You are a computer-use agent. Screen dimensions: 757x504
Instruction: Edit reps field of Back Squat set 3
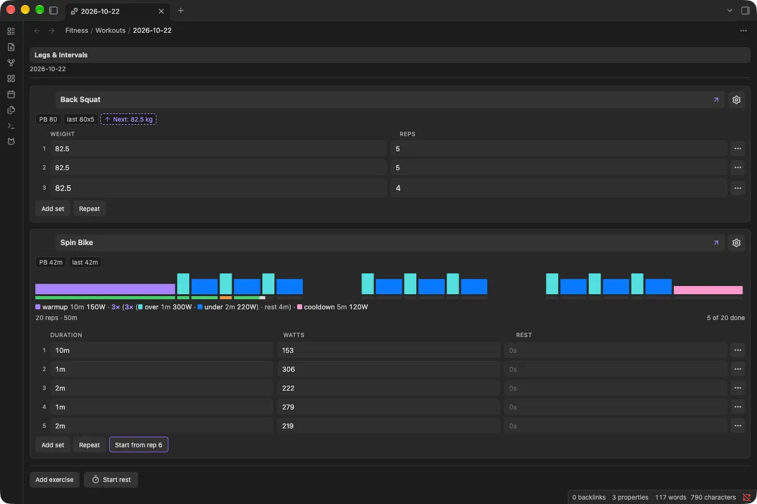pos(559,188)
